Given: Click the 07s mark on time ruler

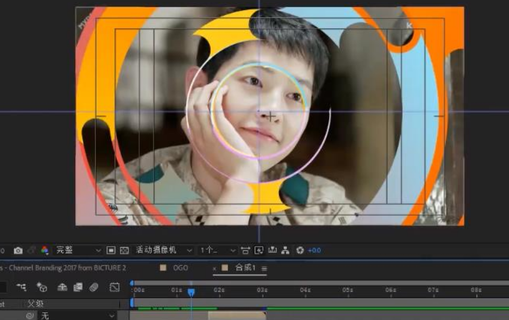Looking at the screenshot, I should coord(433,290).
